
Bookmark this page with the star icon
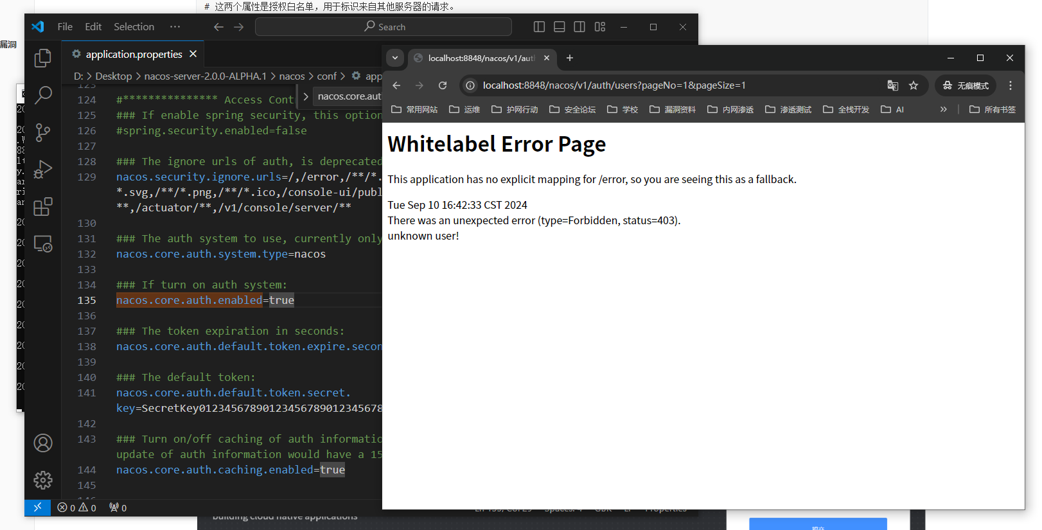[x=914, y=85]
